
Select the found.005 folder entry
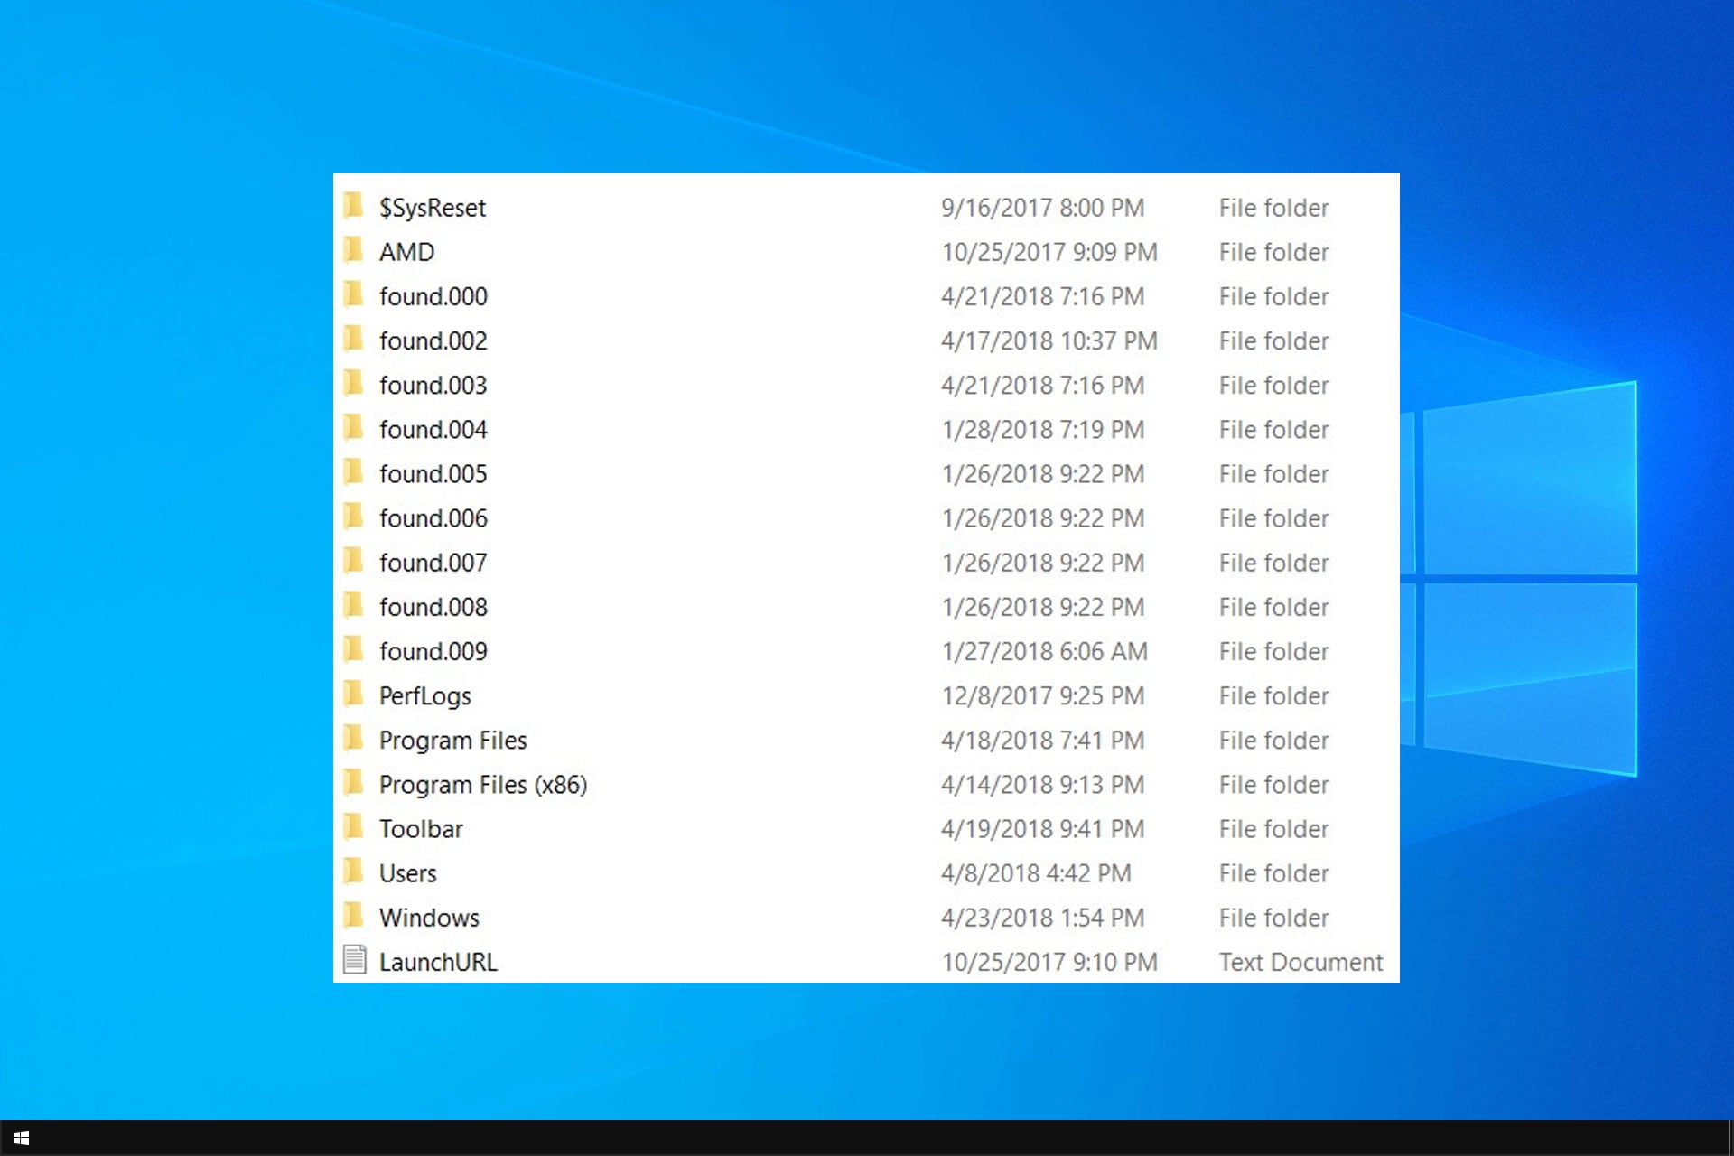click(x=433, y=473)
